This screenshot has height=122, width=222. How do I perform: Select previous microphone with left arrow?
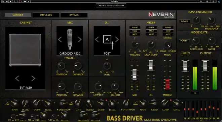[x=60, y=39]
